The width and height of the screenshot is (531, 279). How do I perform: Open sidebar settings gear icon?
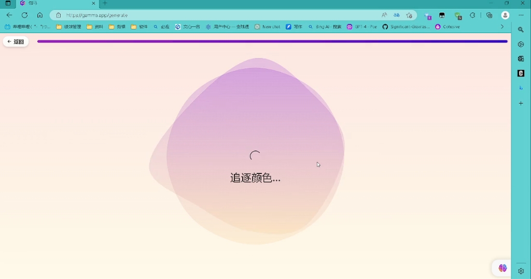click(x=521, y=271)
